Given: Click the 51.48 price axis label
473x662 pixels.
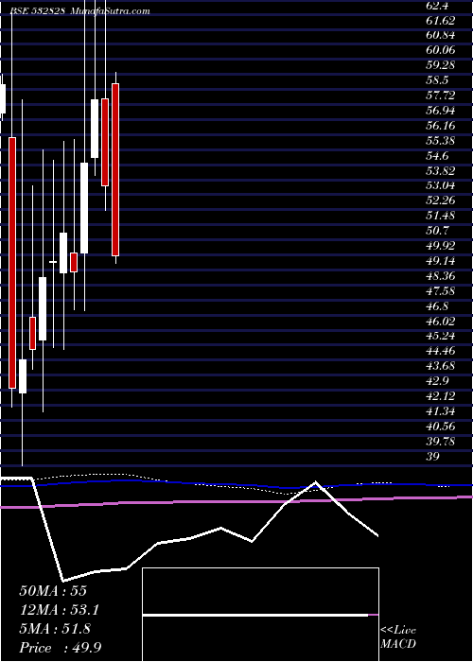Looking at the screenshot, I should coord(440,217).
